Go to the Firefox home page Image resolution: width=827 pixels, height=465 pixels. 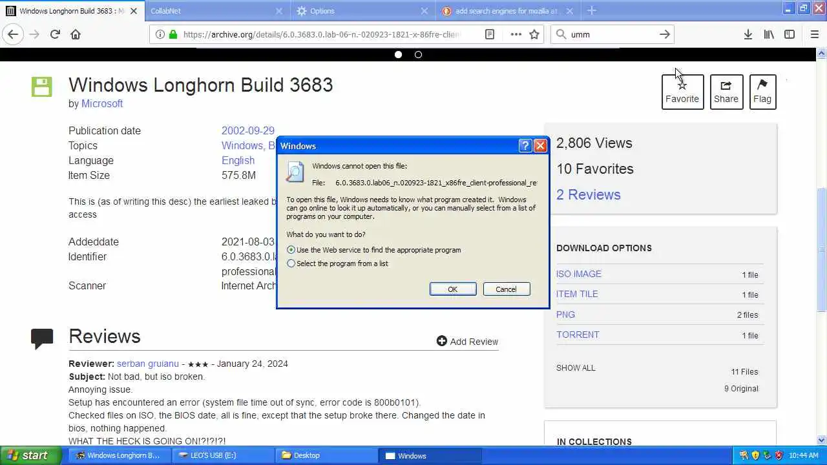click(76, 34)
